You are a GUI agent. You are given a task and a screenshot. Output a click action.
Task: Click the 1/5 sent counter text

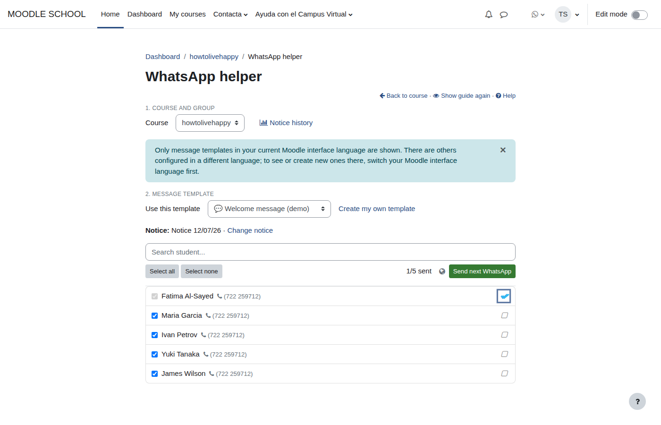pyautogui.click(x=419, y=271)
